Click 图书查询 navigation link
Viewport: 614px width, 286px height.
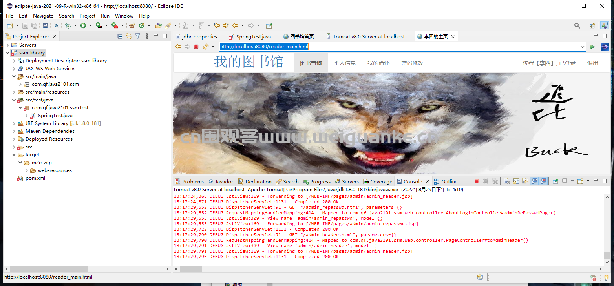click(x=311, y=63)
